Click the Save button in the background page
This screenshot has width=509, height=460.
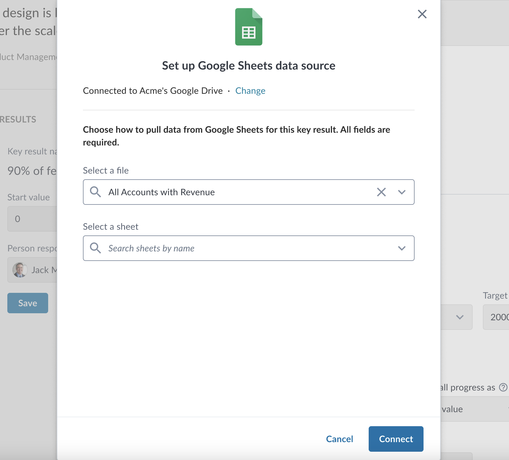click(28, 303)
